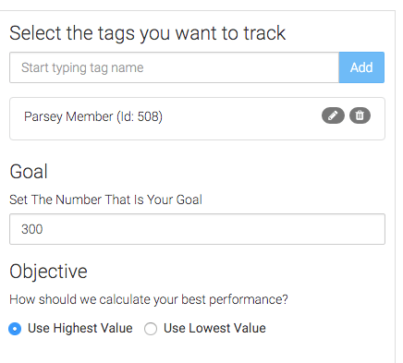The image size is (403, 363).
Task: Click the Use Lowest Value label text
Action: [x=214, y=328]
